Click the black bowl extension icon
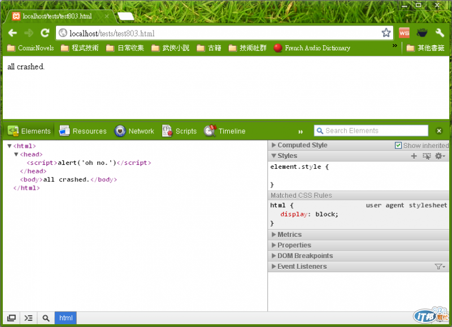The width and height of the screenshot is (452, 327). click(x=422, y=33)
